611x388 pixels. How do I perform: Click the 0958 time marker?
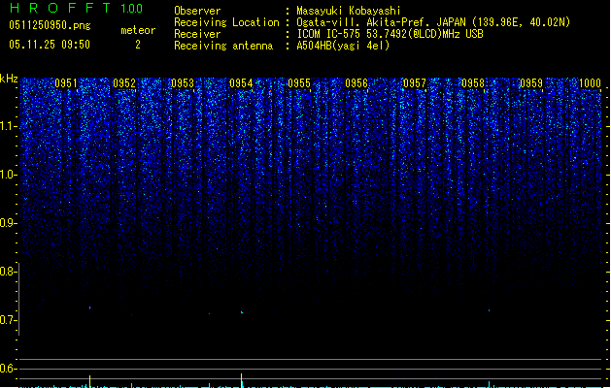pos(473,83)
